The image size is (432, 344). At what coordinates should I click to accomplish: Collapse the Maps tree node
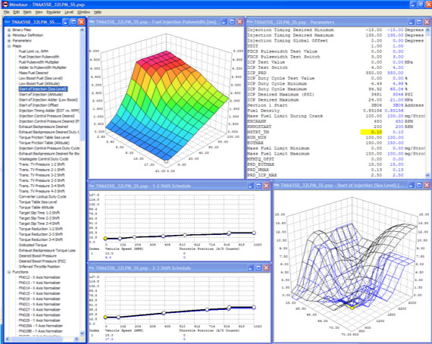click(x=9, y=46)
